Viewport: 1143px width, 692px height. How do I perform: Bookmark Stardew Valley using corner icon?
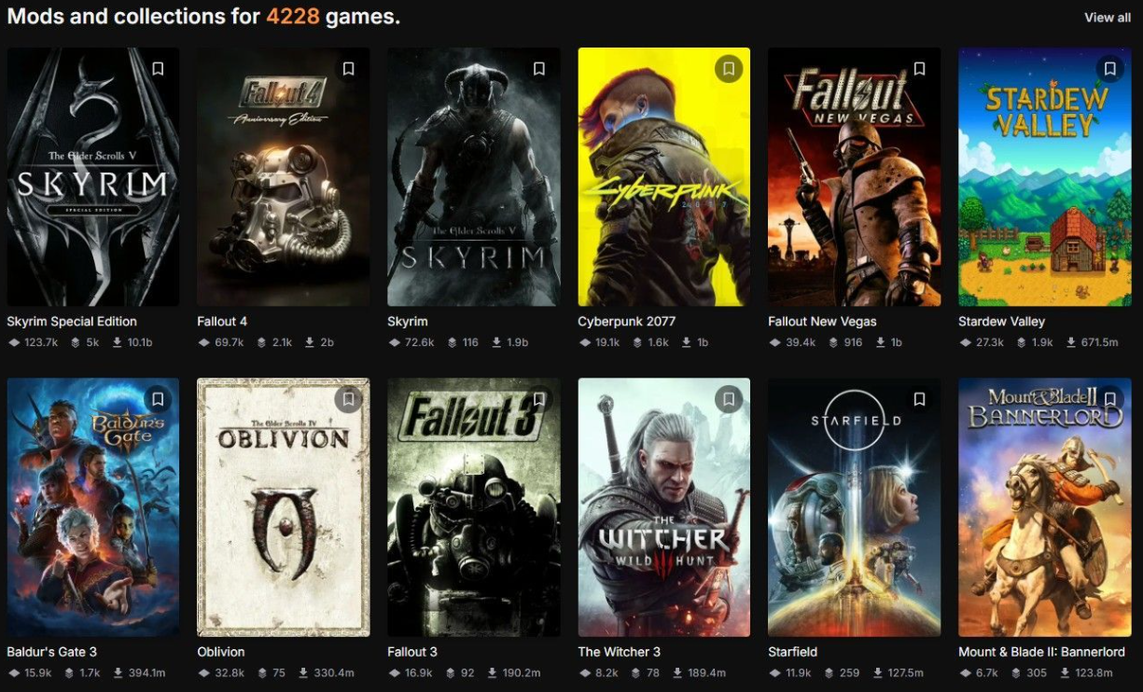(x=1109, y=69)
